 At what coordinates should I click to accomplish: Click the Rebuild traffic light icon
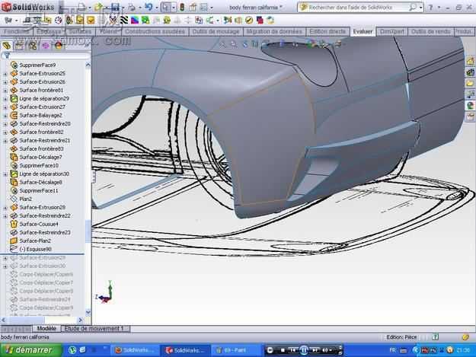click(181, 7)
